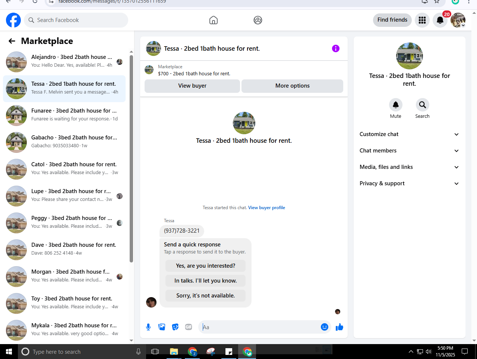
Task: Open emoji picker in message box
Action: [x=325, y=327]
